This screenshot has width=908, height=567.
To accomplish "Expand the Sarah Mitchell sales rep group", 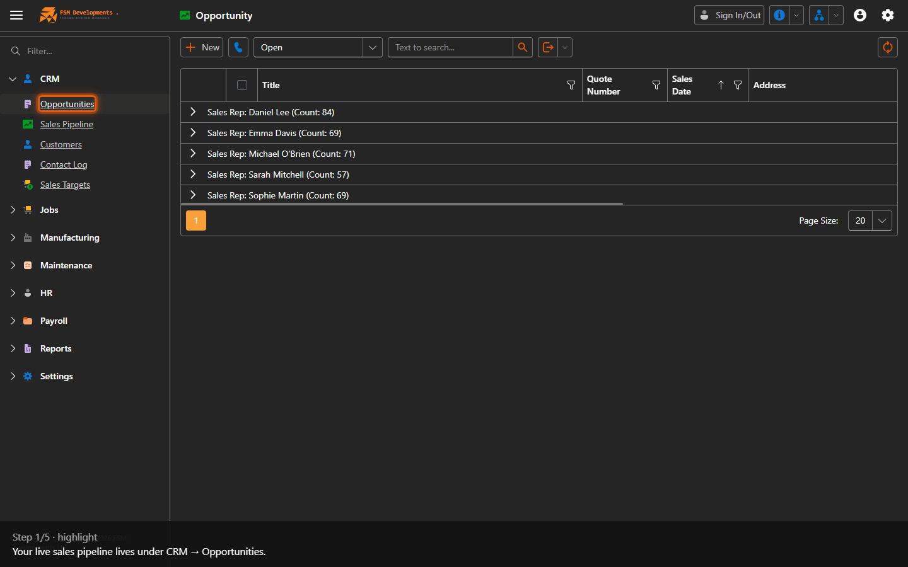I will point(193,175).
